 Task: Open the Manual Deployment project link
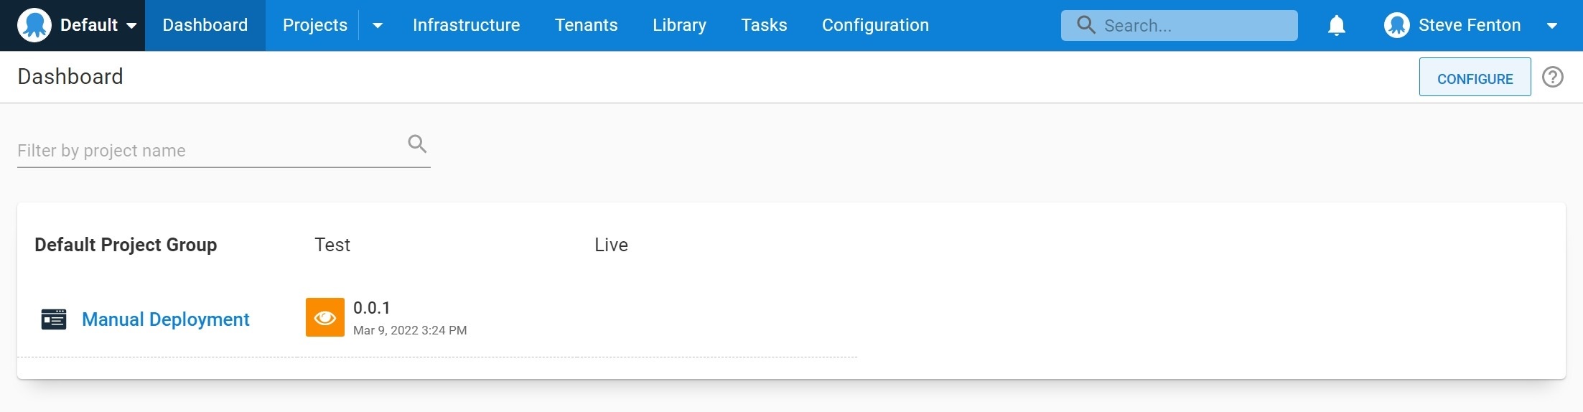(166, 319)
